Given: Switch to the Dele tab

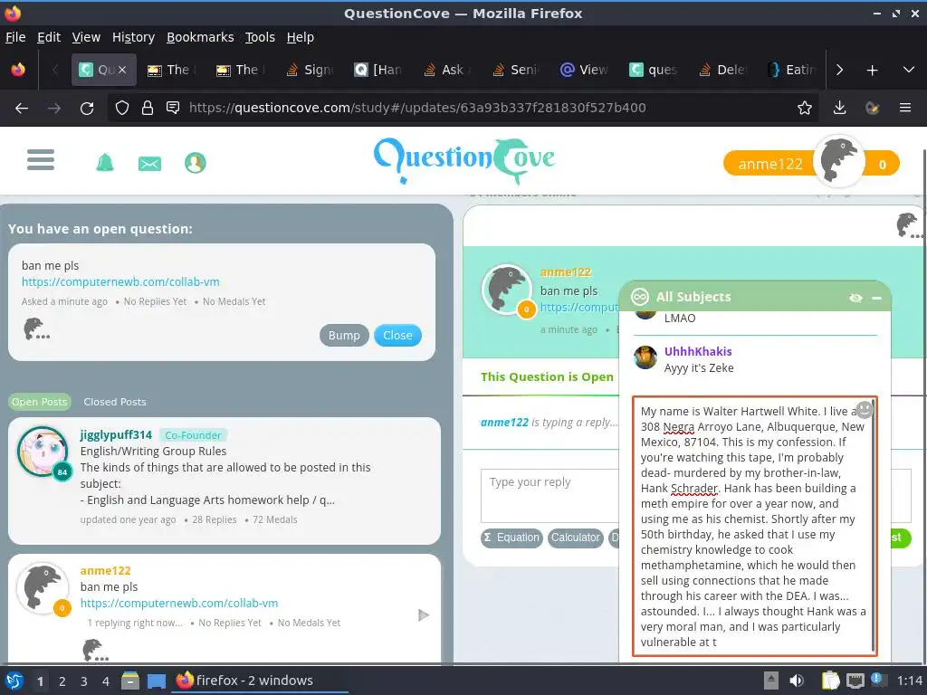Looking at the screenshot, I should (722, 70).
